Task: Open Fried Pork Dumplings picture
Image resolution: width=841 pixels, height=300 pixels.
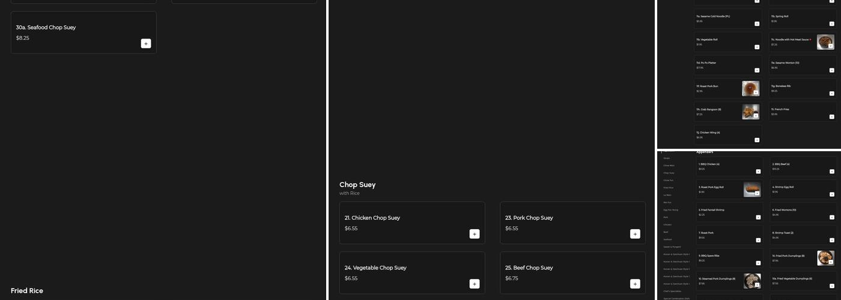Action: [825, 258]
